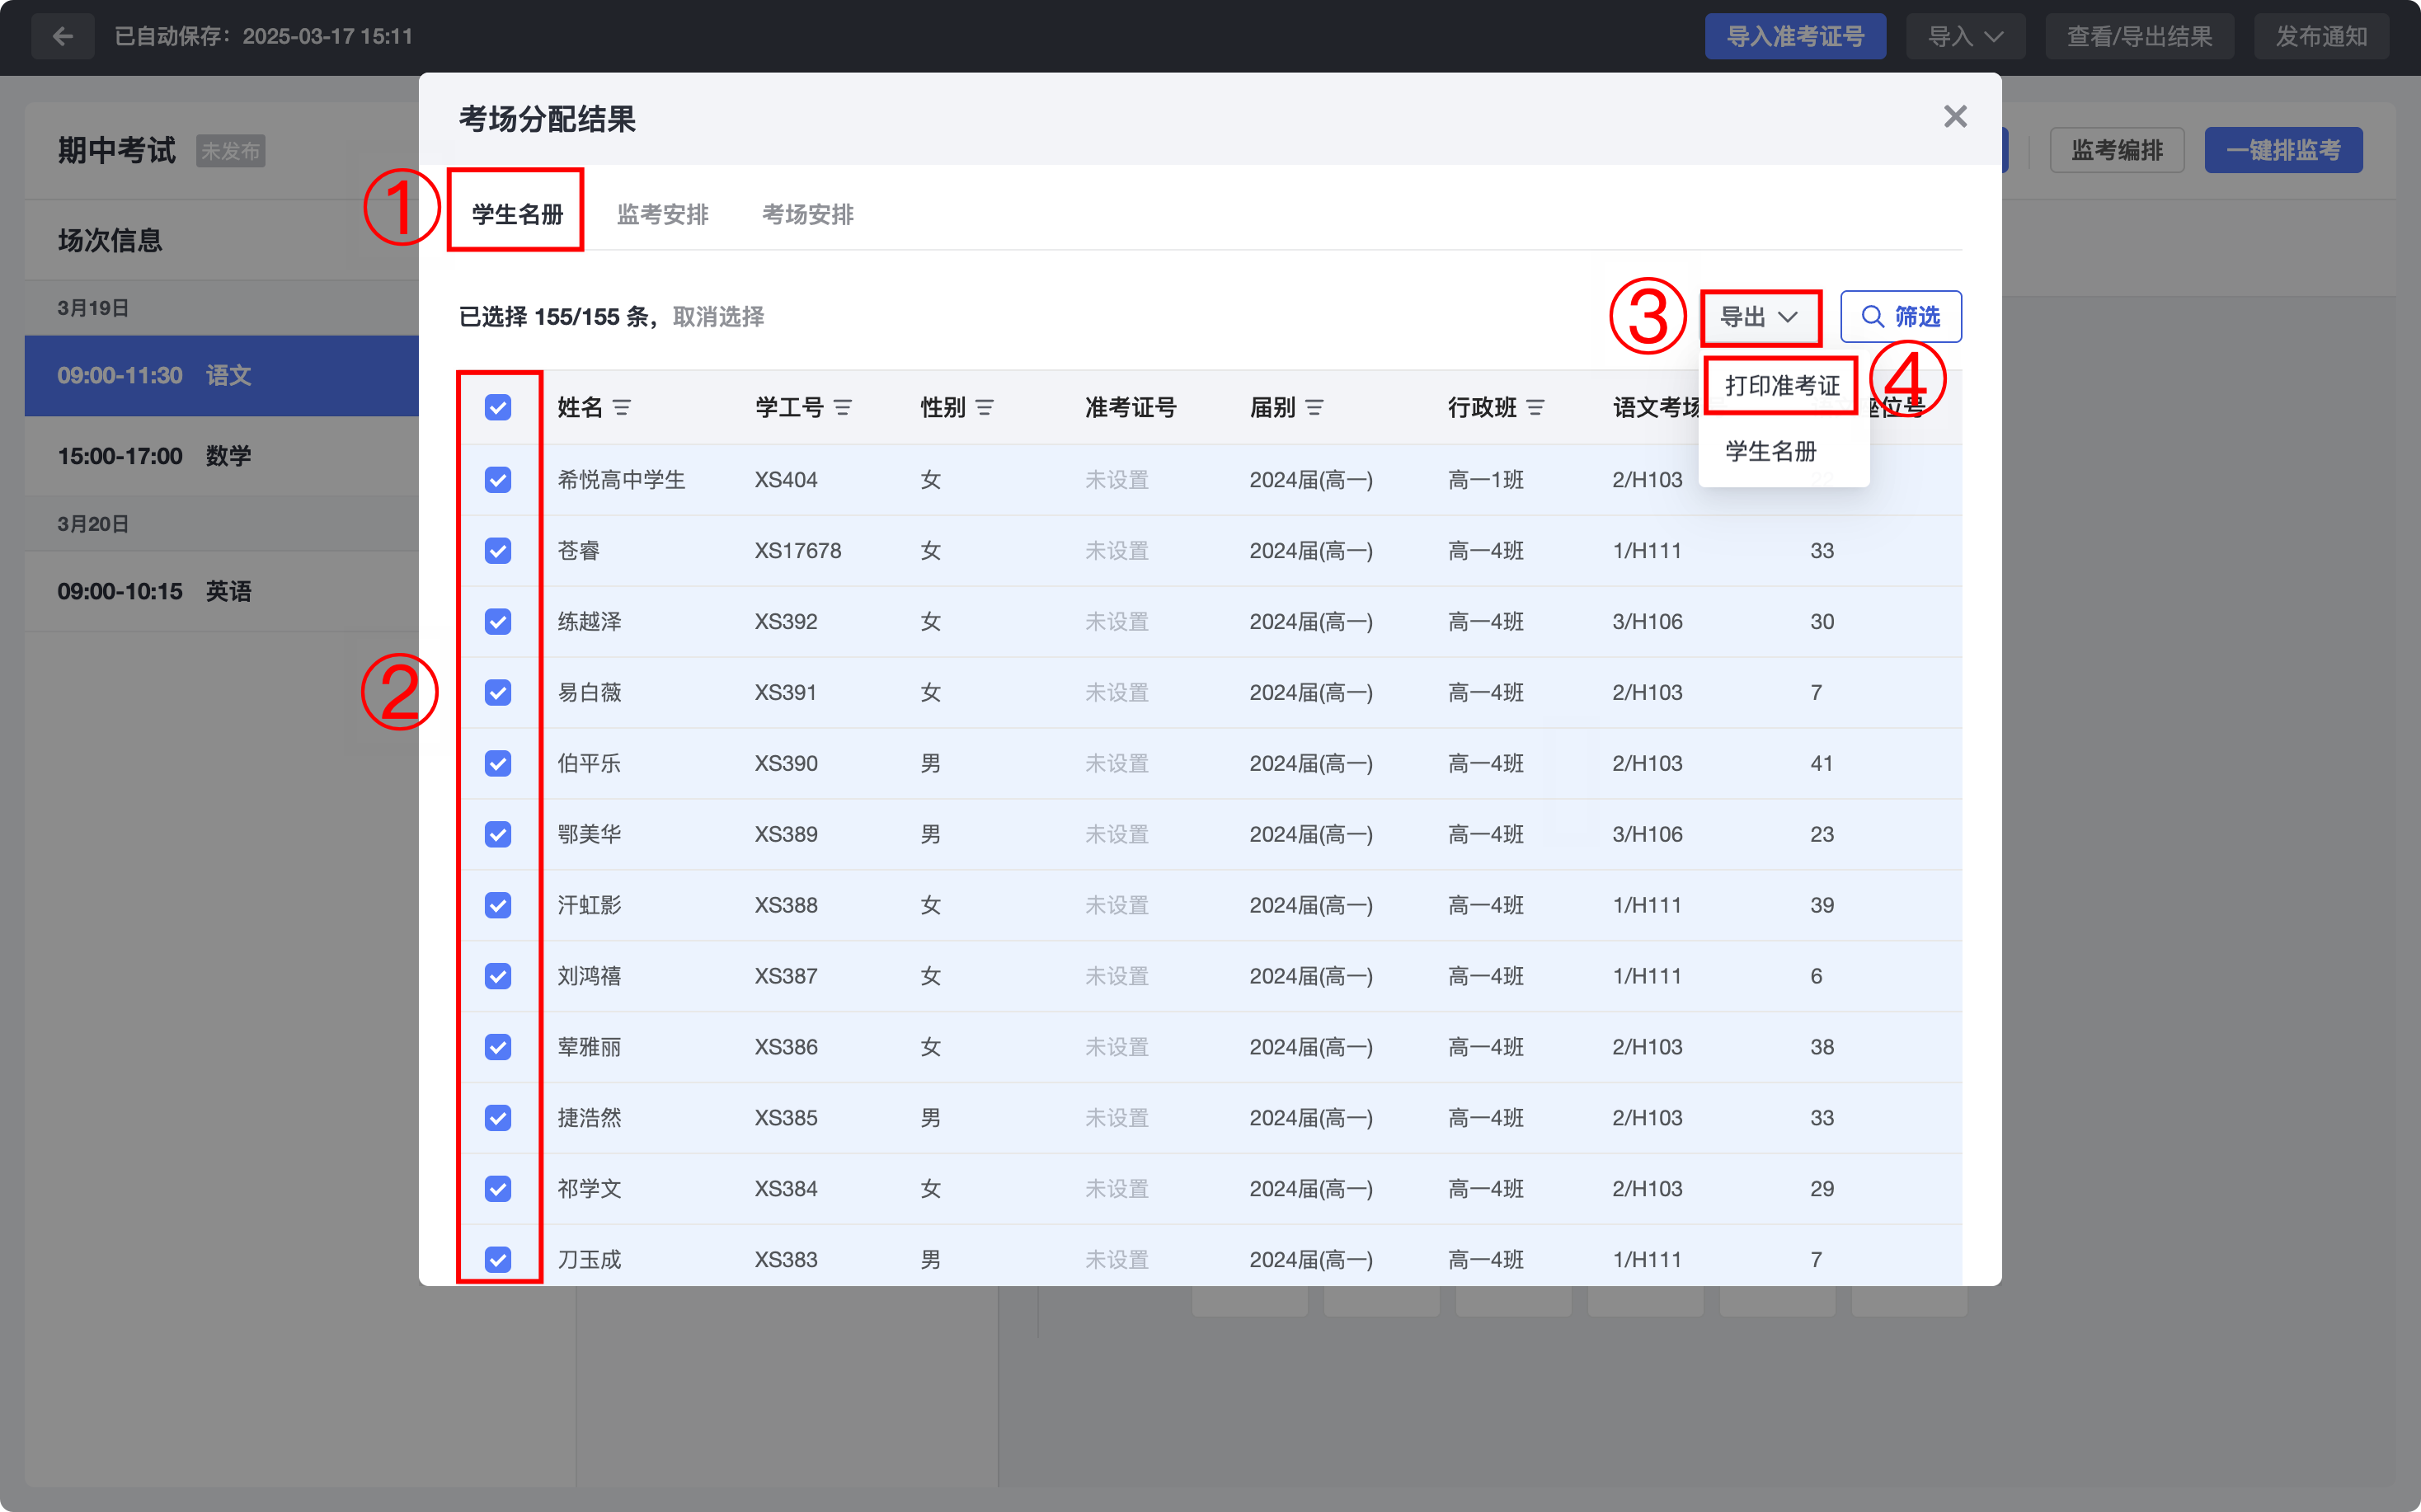
Task: Click seat number 41 in 伯平乐 row
Action: pos(1821,764)
